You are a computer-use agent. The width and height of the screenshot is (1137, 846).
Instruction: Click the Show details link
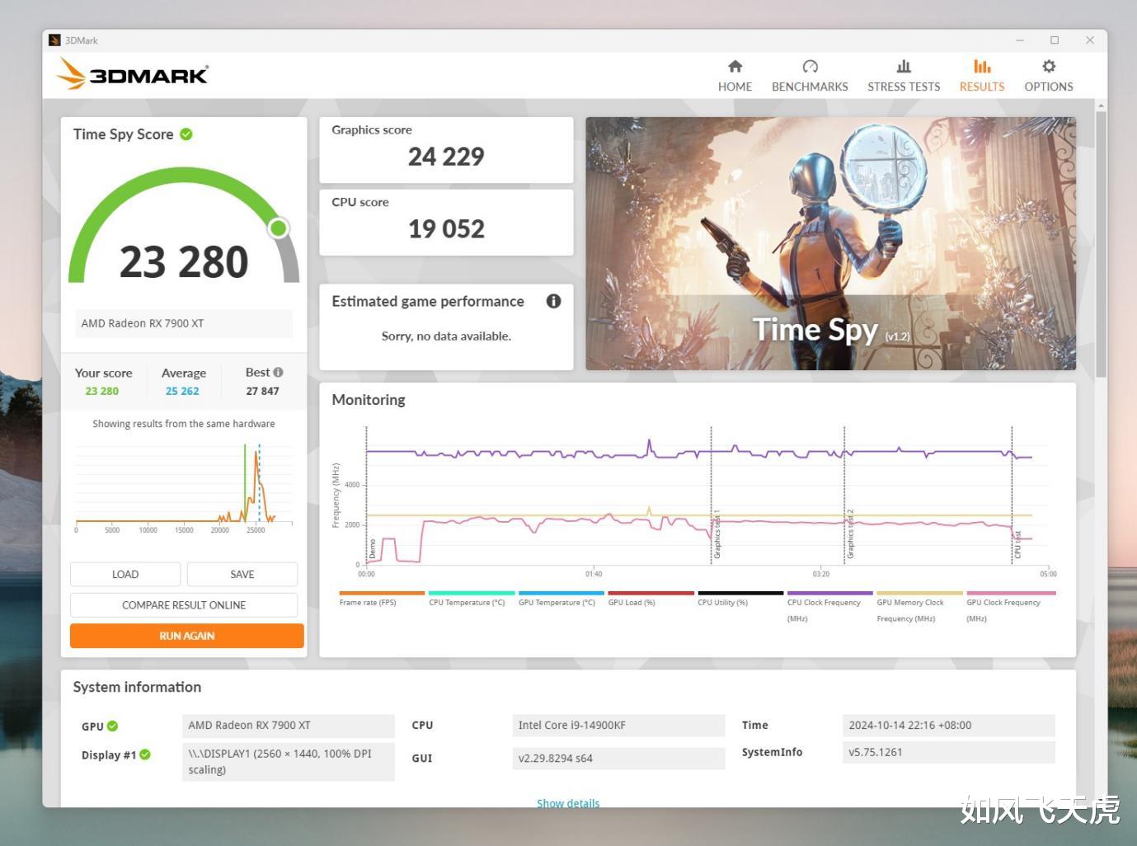pos(568,803)
